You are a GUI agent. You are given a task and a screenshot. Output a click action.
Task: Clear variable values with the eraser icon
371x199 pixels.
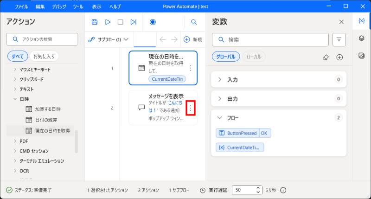pos(326,57)
